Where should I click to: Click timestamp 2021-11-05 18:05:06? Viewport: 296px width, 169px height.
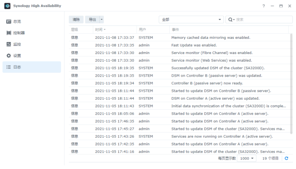(x=115, y=114)
